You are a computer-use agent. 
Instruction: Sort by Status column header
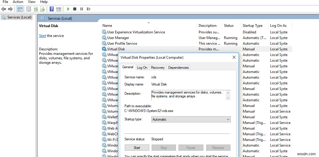[x=229, y=25]
